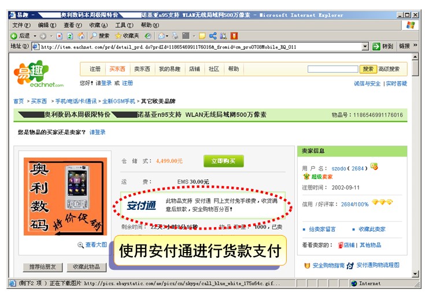Click the binoculars research toolbar icon

[223, 36]
